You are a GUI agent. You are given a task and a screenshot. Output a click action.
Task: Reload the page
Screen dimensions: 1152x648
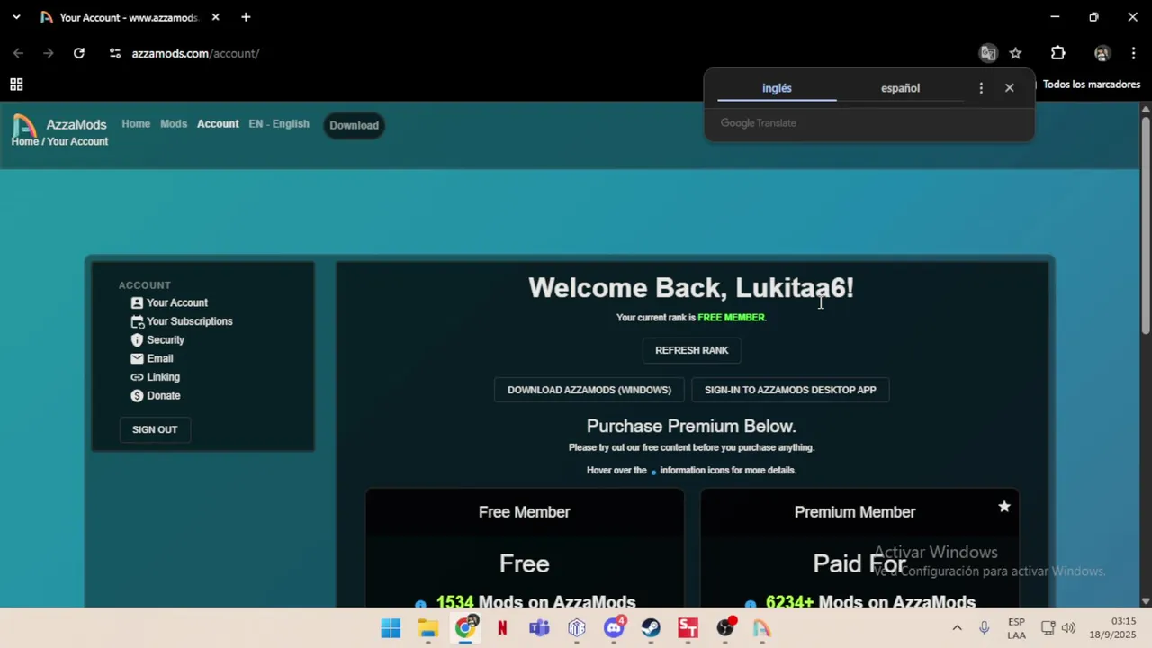tap(79, 53)
